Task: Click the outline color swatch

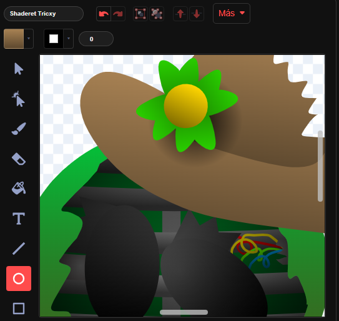Action: pyautogui.click(x=54, y=39)
